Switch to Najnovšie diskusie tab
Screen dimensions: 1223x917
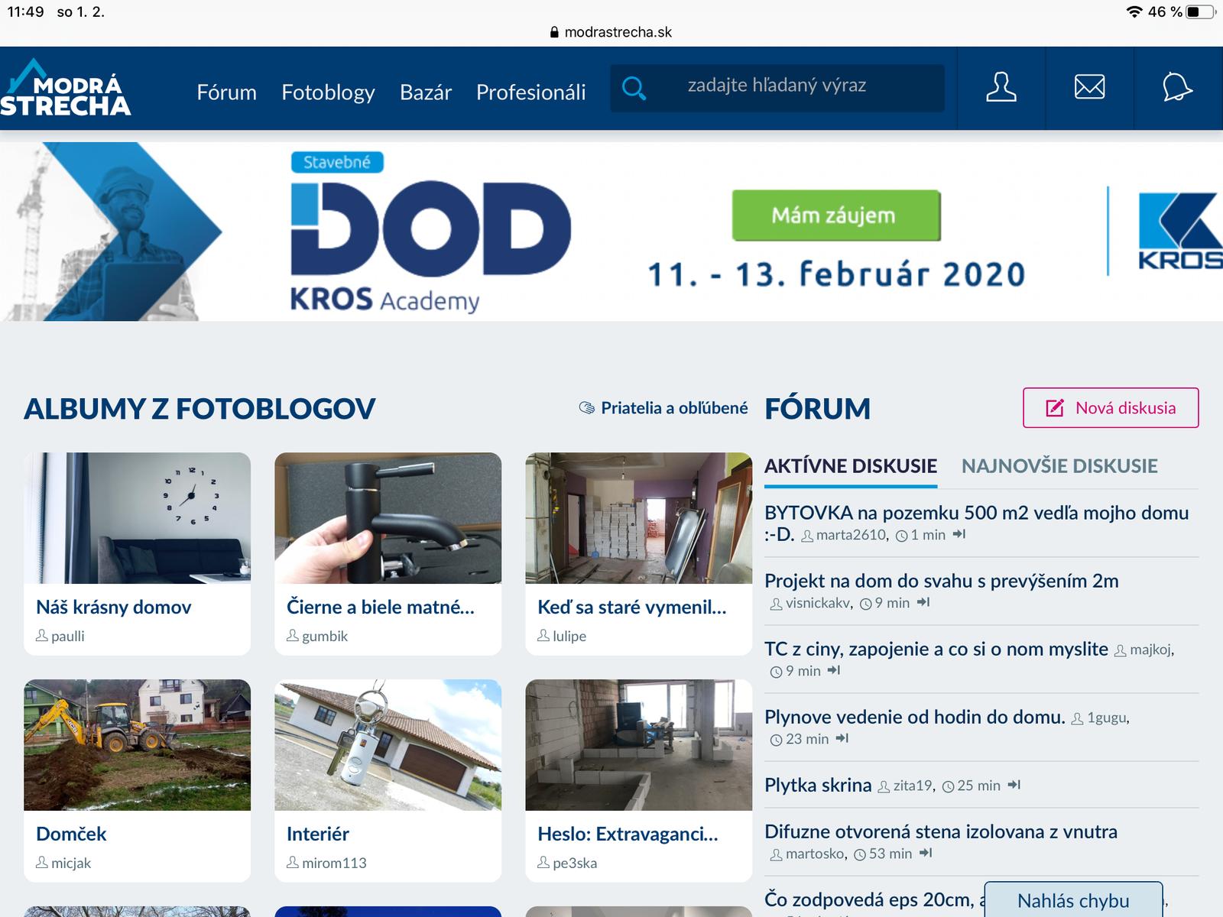1059,466
